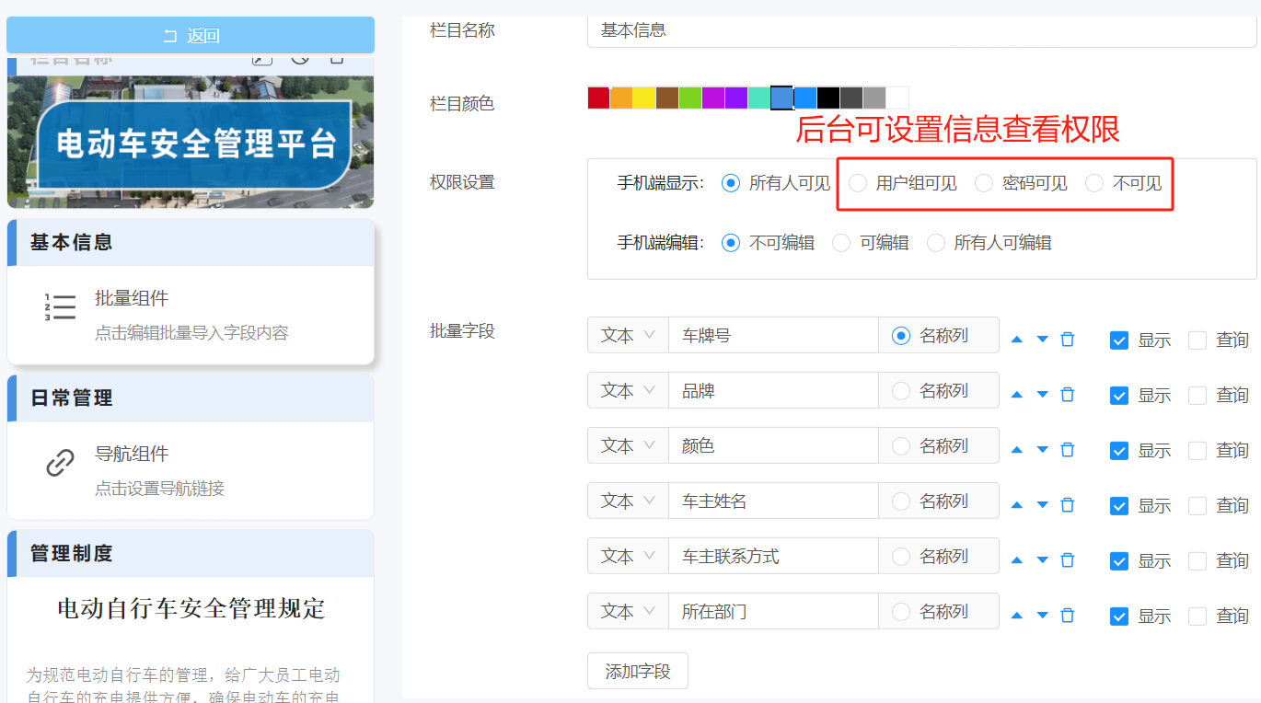Image resolution: width=1261 pixels, height=703 pixels.
Task: Open the 文本 dropdown for 车主姓名
Action: pyautogui.click(x=627, y=501)
